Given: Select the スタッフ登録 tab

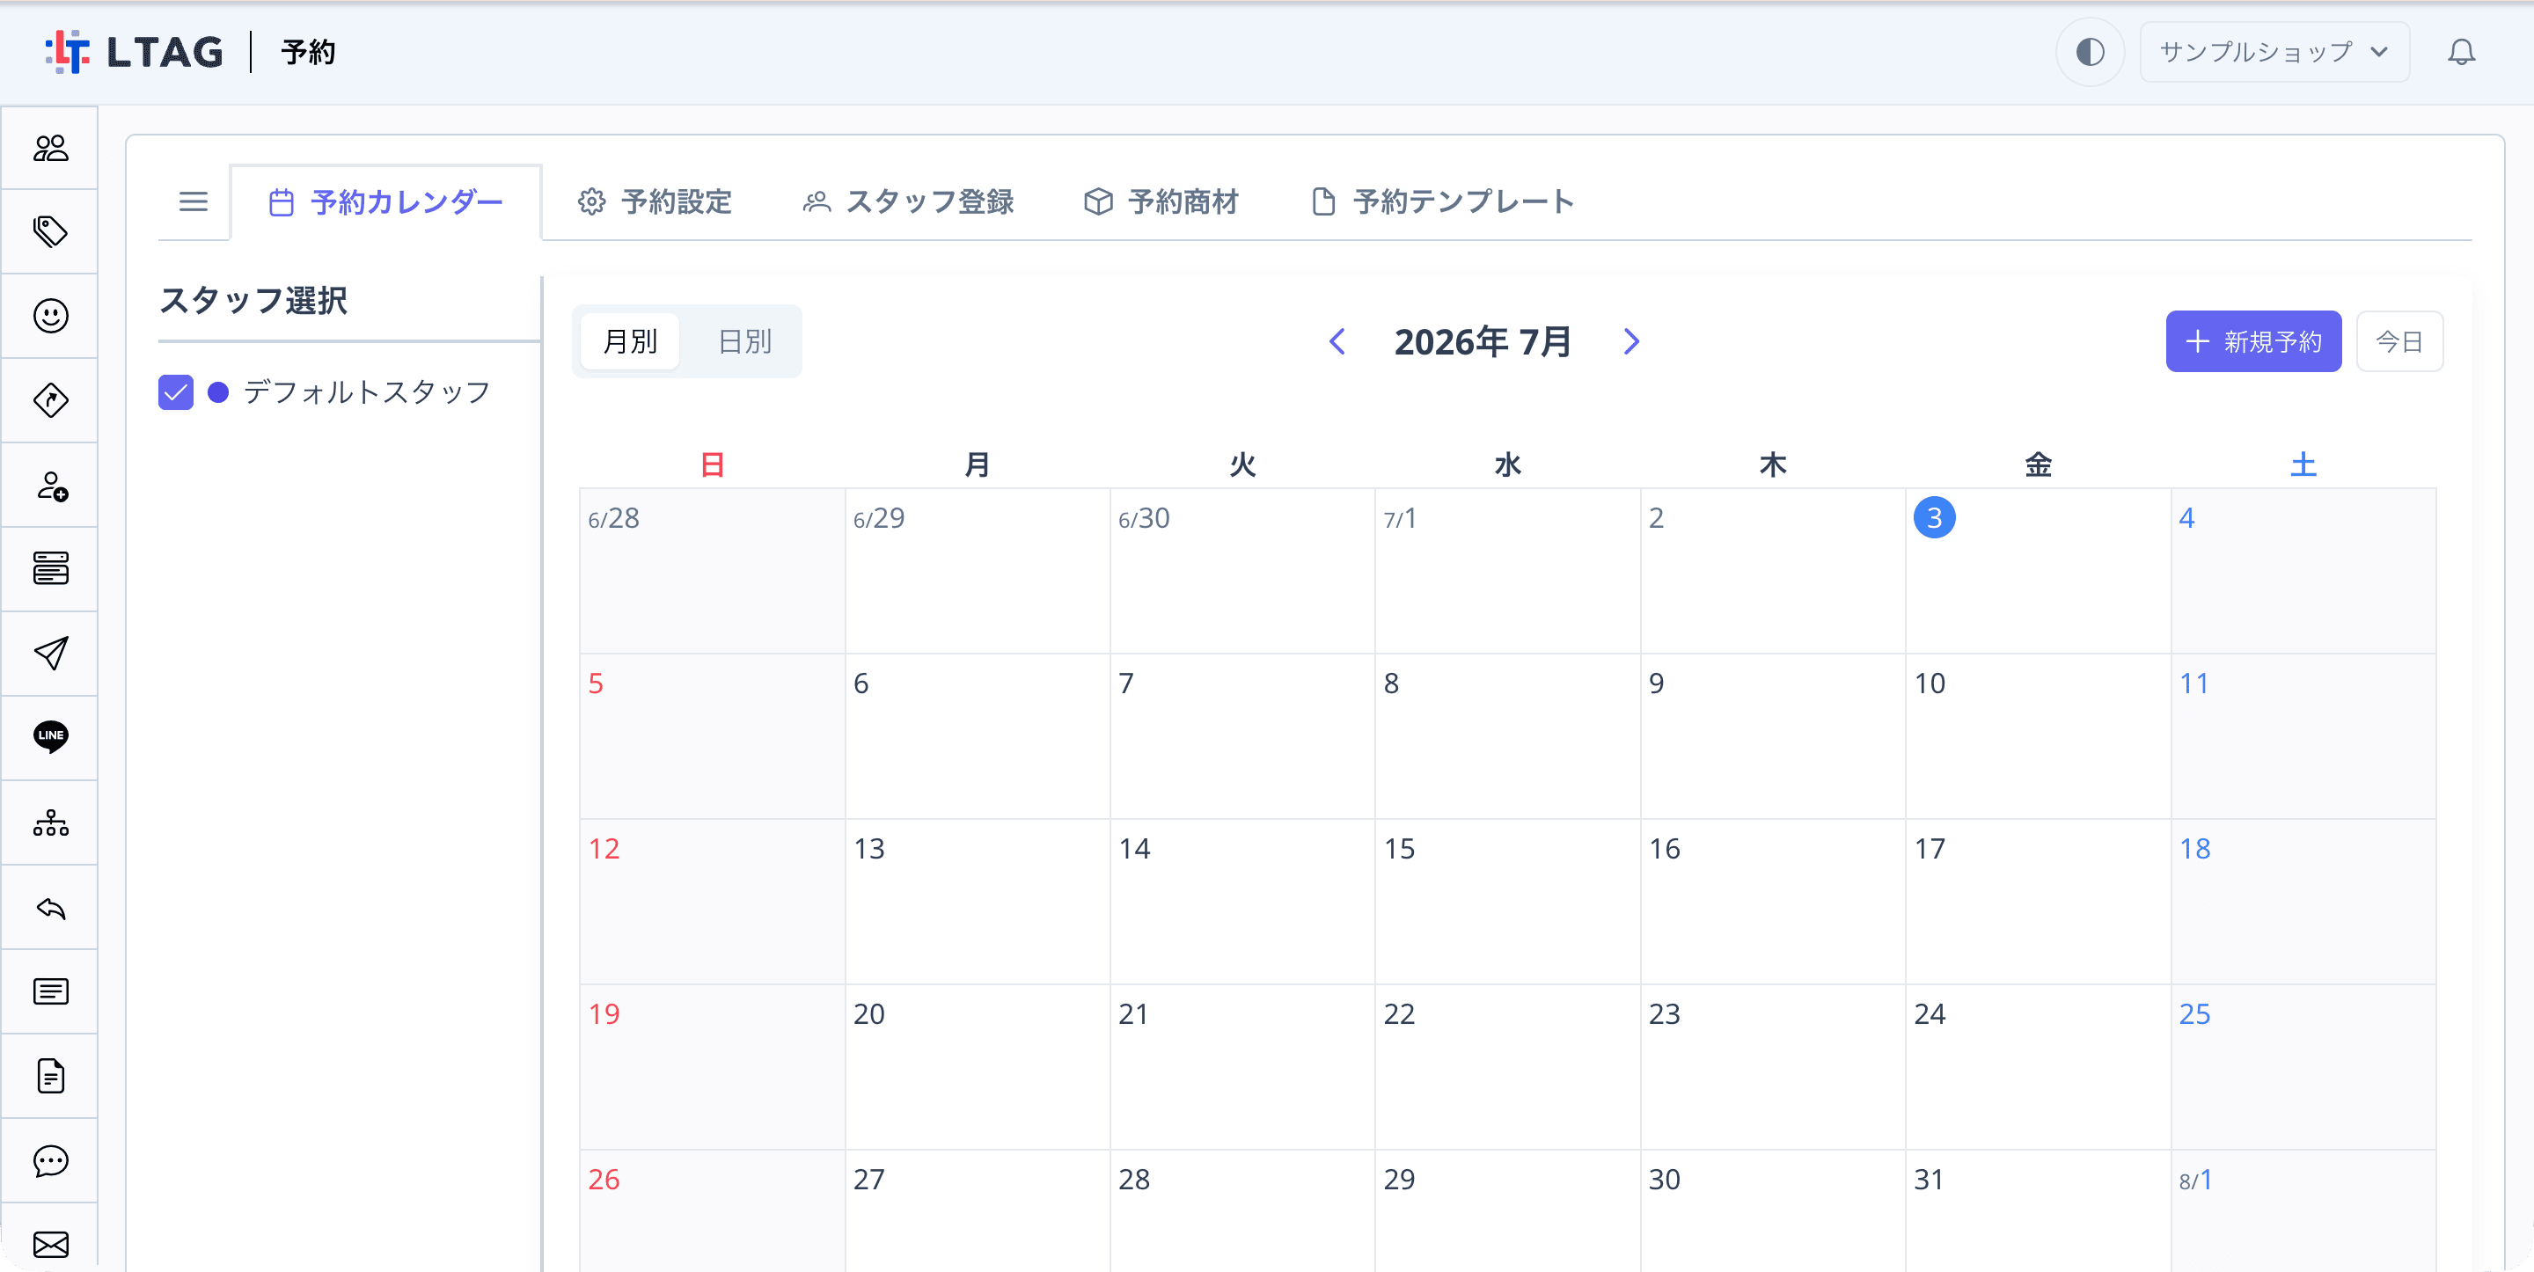Looking at the screenshot, I should 908,201.
